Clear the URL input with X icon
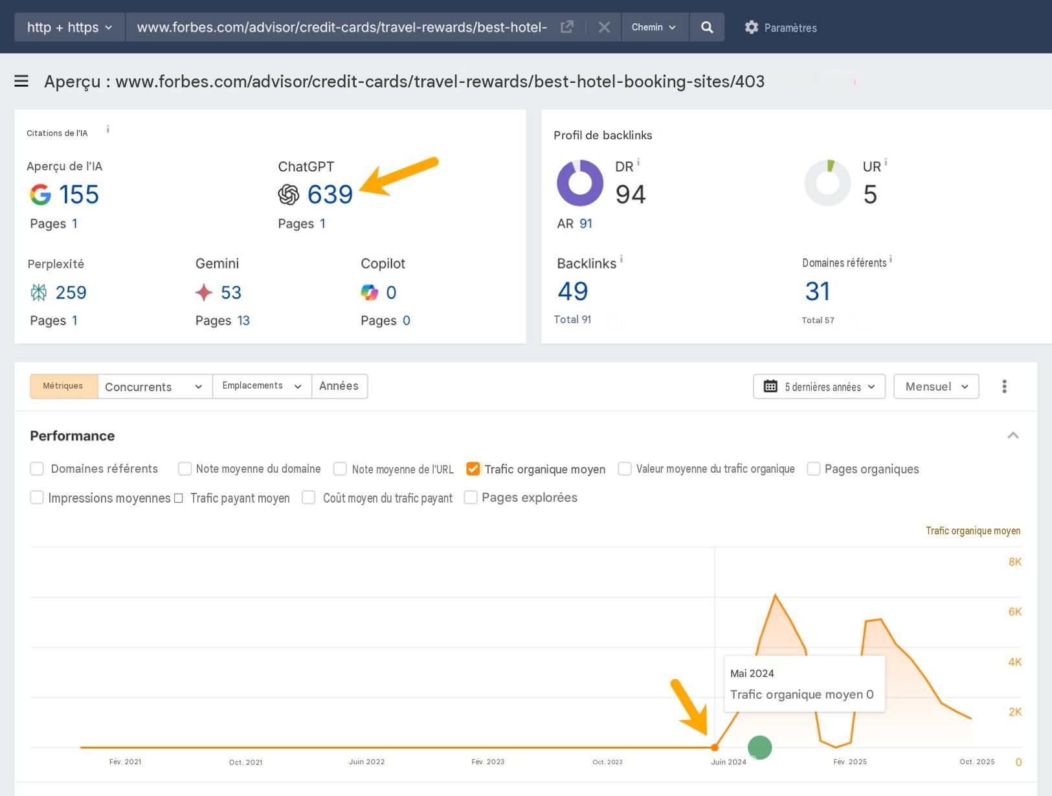Screen dimensions: 1052x796 point(604,27)
